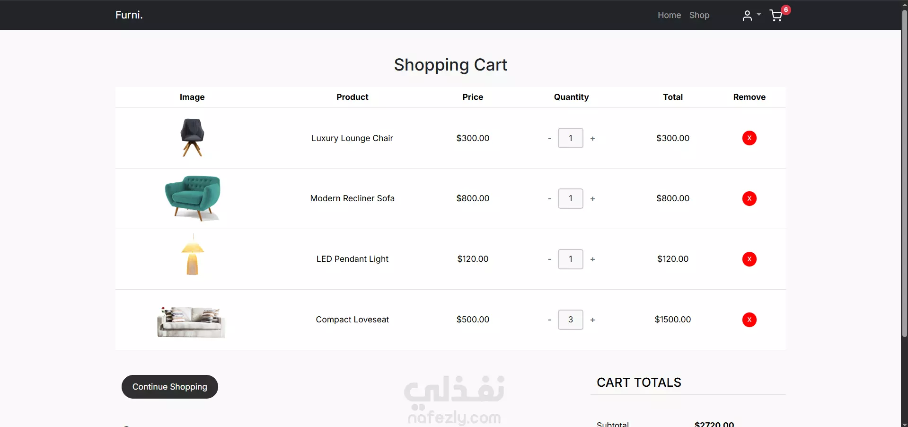Open the shopping cart icon in navbar
Viewport: 908px width, 427px height.
pos(776,16)
